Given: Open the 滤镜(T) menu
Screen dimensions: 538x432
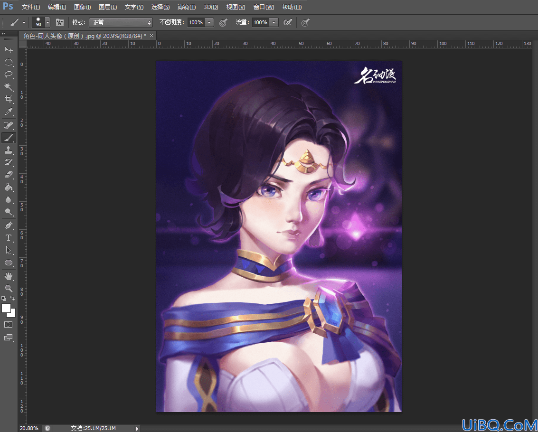Looking at the screenshot, I should pos(187,7).
